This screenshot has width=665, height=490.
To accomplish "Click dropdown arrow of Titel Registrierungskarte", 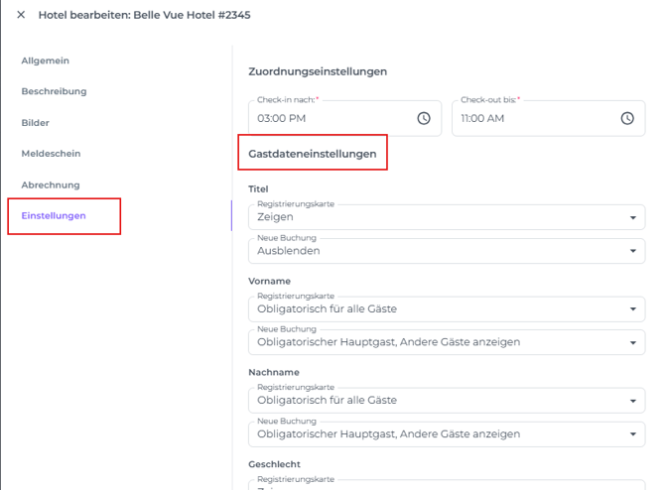I will (633, 218).
